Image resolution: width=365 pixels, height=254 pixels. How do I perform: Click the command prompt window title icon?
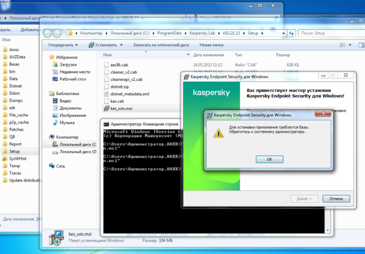(106, 124)
